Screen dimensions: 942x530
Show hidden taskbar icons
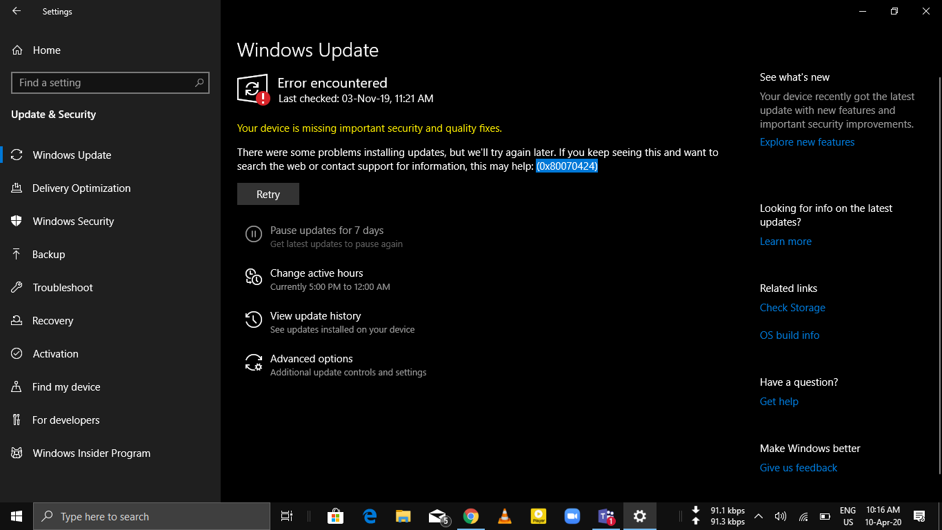tap(758, 516)
